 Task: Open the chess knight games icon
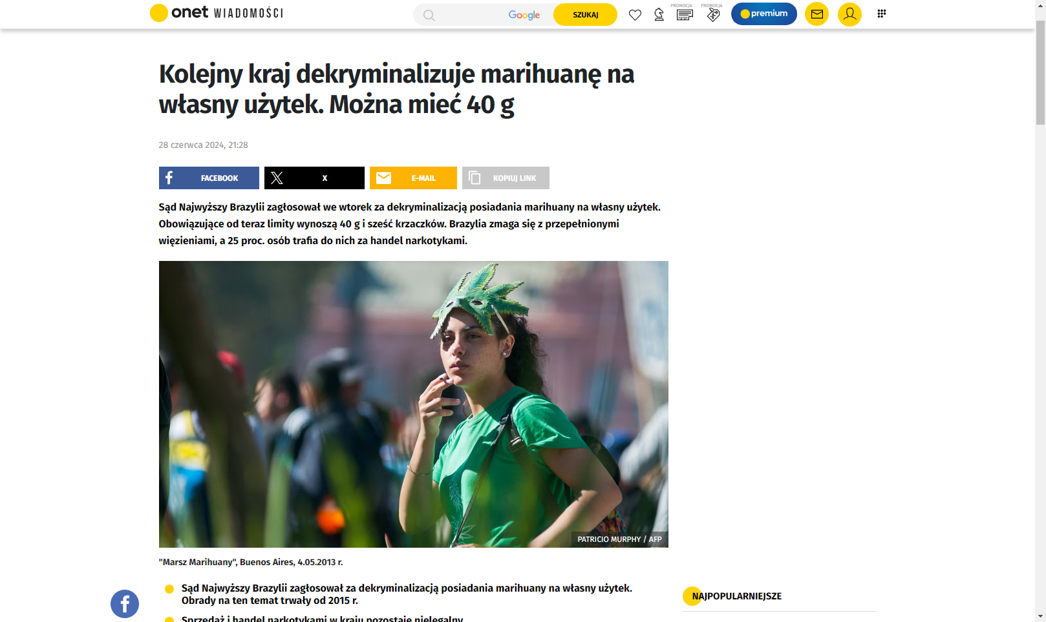point(659,15)
